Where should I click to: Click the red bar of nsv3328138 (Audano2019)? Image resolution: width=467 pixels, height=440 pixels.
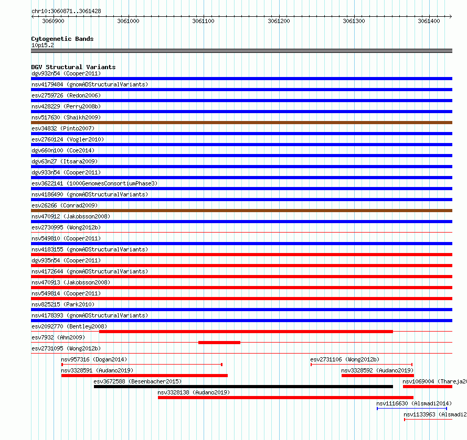(x=285, y=398)
